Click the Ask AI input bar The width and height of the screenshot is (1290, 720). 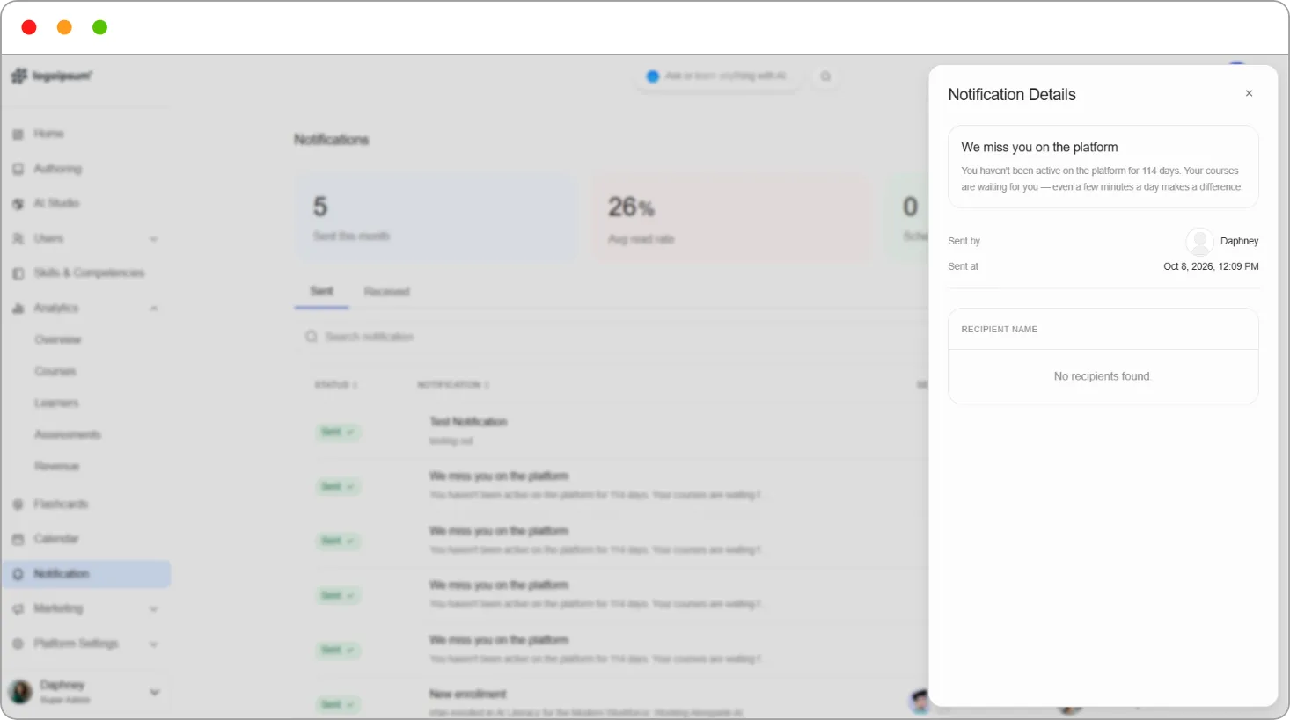[x=717, y=76]
